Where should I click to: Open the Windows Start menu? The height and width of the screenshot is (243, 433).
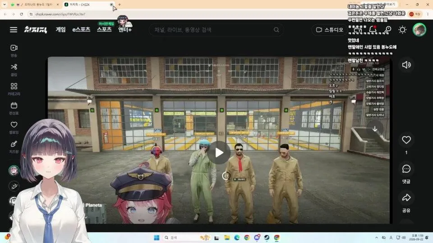coord(157,238)
